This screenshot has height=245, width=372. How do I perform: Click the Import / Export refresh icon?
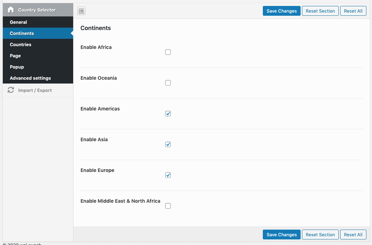pyautogui.click(x=10, y=90)
